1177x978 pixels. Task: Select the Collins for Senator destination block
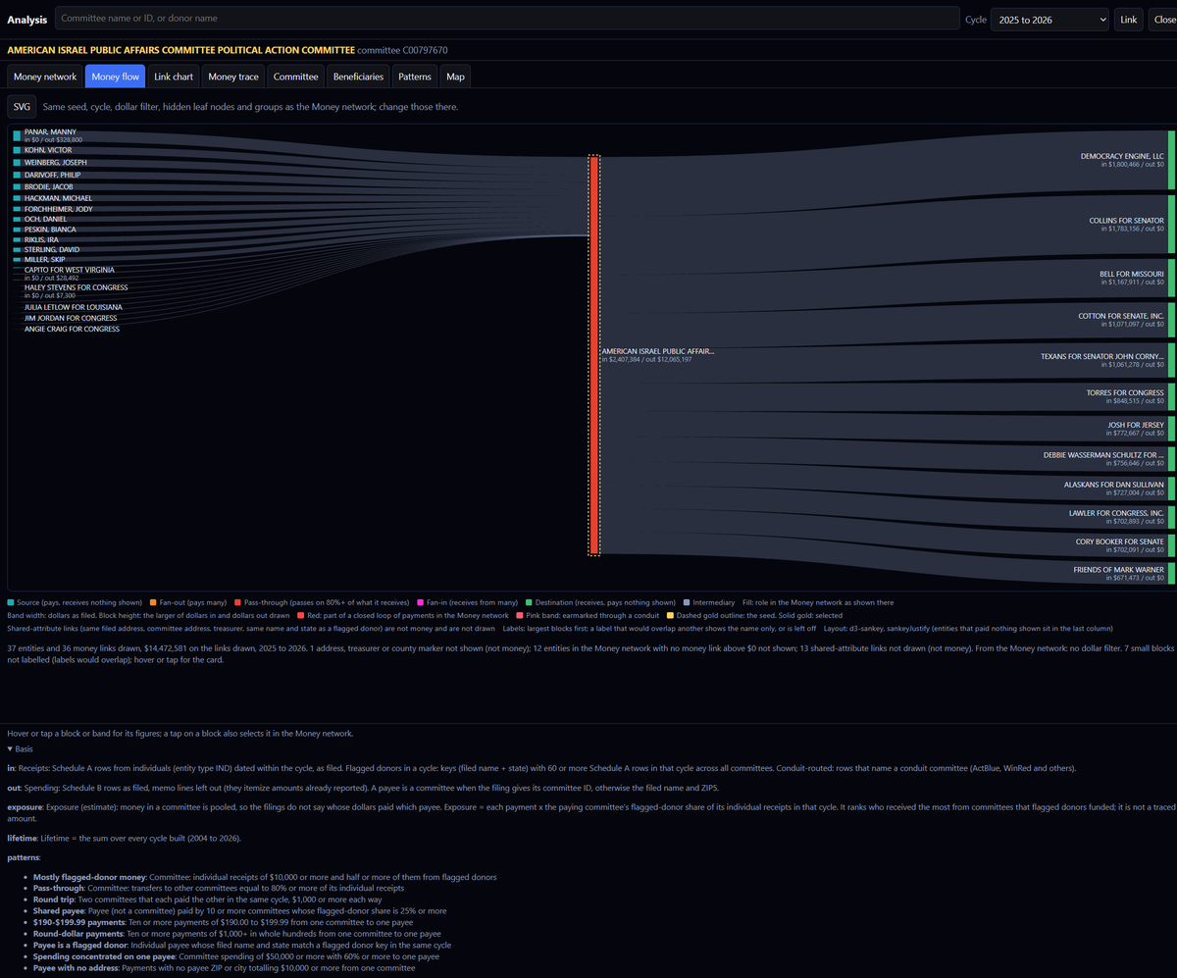click(1171, 225)
